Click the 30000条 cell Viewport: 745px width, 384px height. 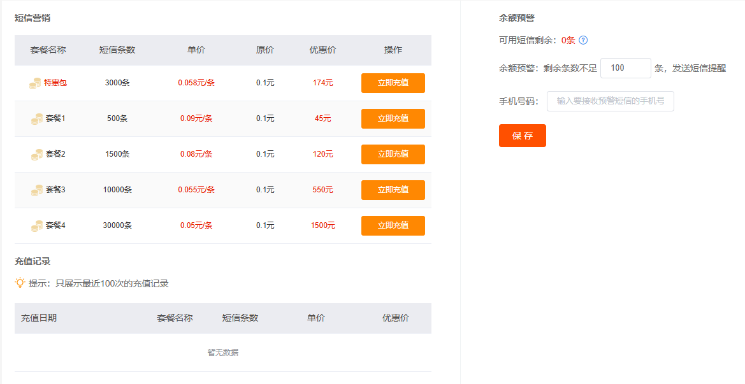117,225
